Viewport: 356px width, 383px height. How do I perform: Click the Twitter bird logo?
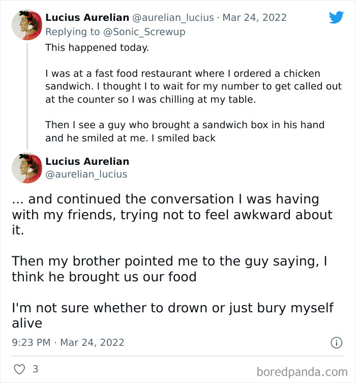[336, 18]
